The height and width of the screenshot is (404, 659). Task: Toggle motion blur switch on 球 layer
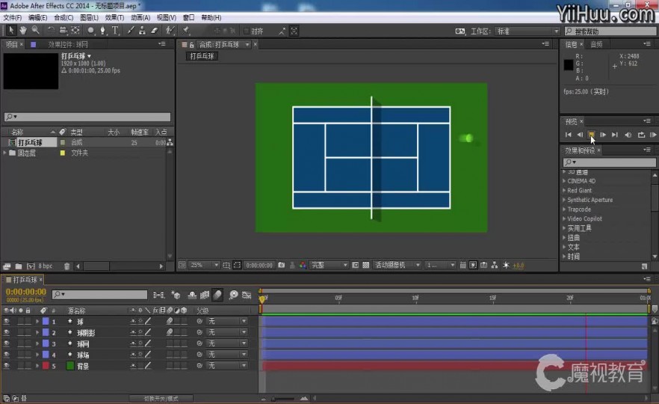pyautogui.click(x=170, y=321)
